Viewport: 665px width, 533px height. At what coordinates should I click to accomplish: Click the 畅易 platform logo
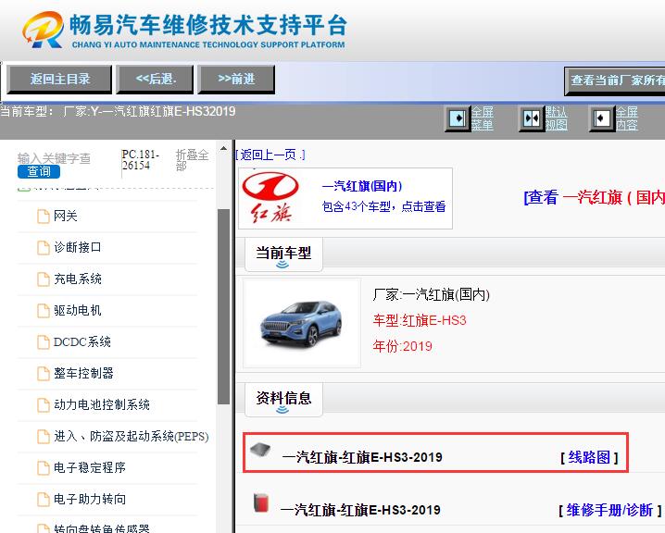coord(184,30)
